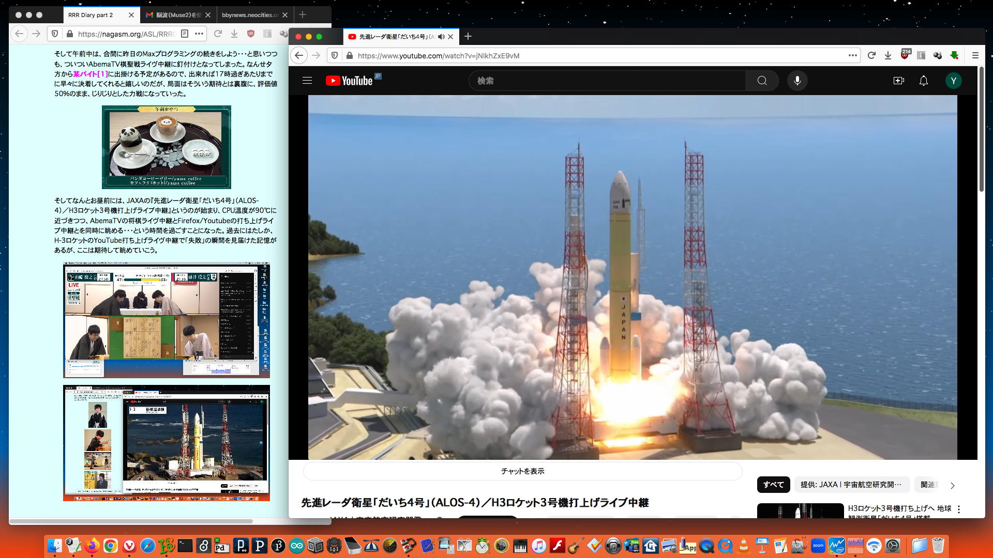Open the YouTube hamburger guide menu
This screenshot has height=558, width=993.
(307, 81)
